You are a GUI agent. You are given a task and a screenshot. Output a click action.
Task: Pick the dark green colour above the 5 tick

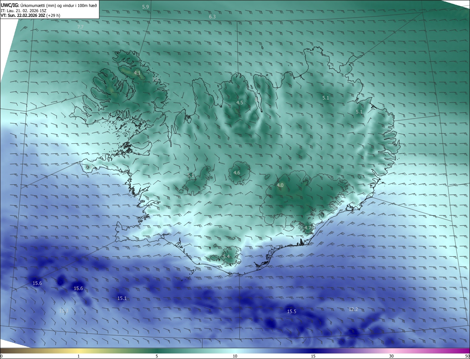157,351
